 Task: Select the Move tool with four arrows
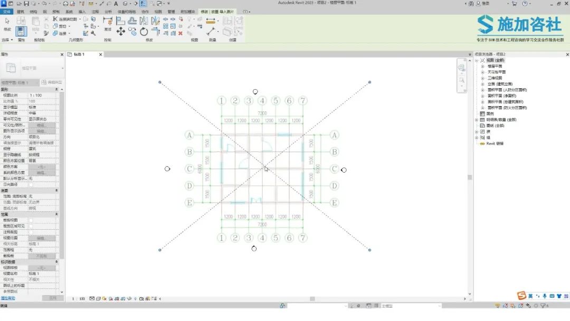pos(121,32)
